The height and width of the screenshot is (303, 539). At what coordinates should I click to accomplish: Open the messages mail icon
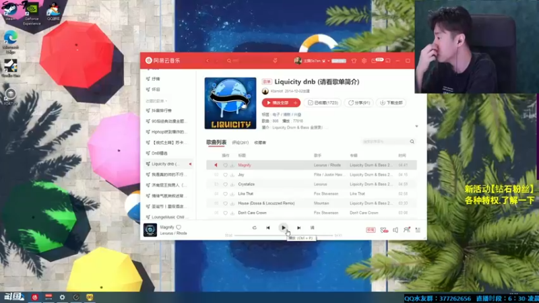point(374,61)
